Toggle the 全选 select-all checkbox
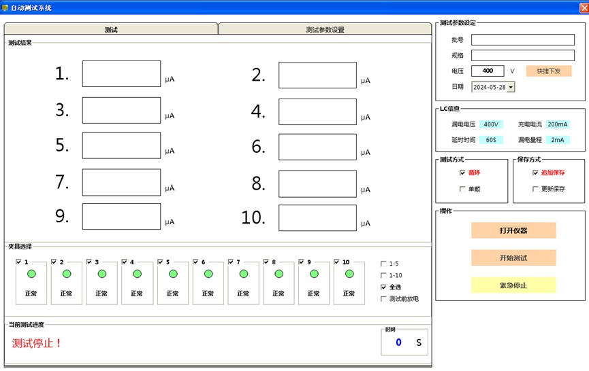The height and width of the screenshot is (371, 589). pos(383,287)
